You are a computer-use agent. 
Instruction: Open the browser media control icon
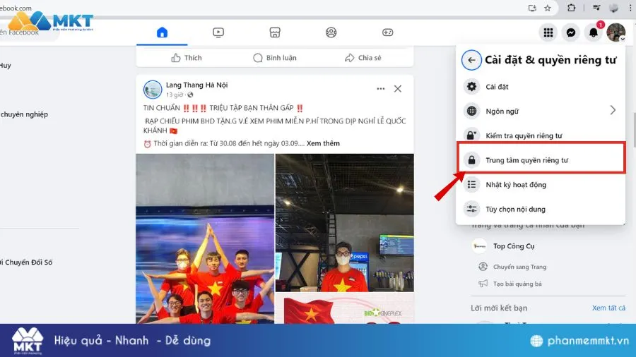pos(596,8)
